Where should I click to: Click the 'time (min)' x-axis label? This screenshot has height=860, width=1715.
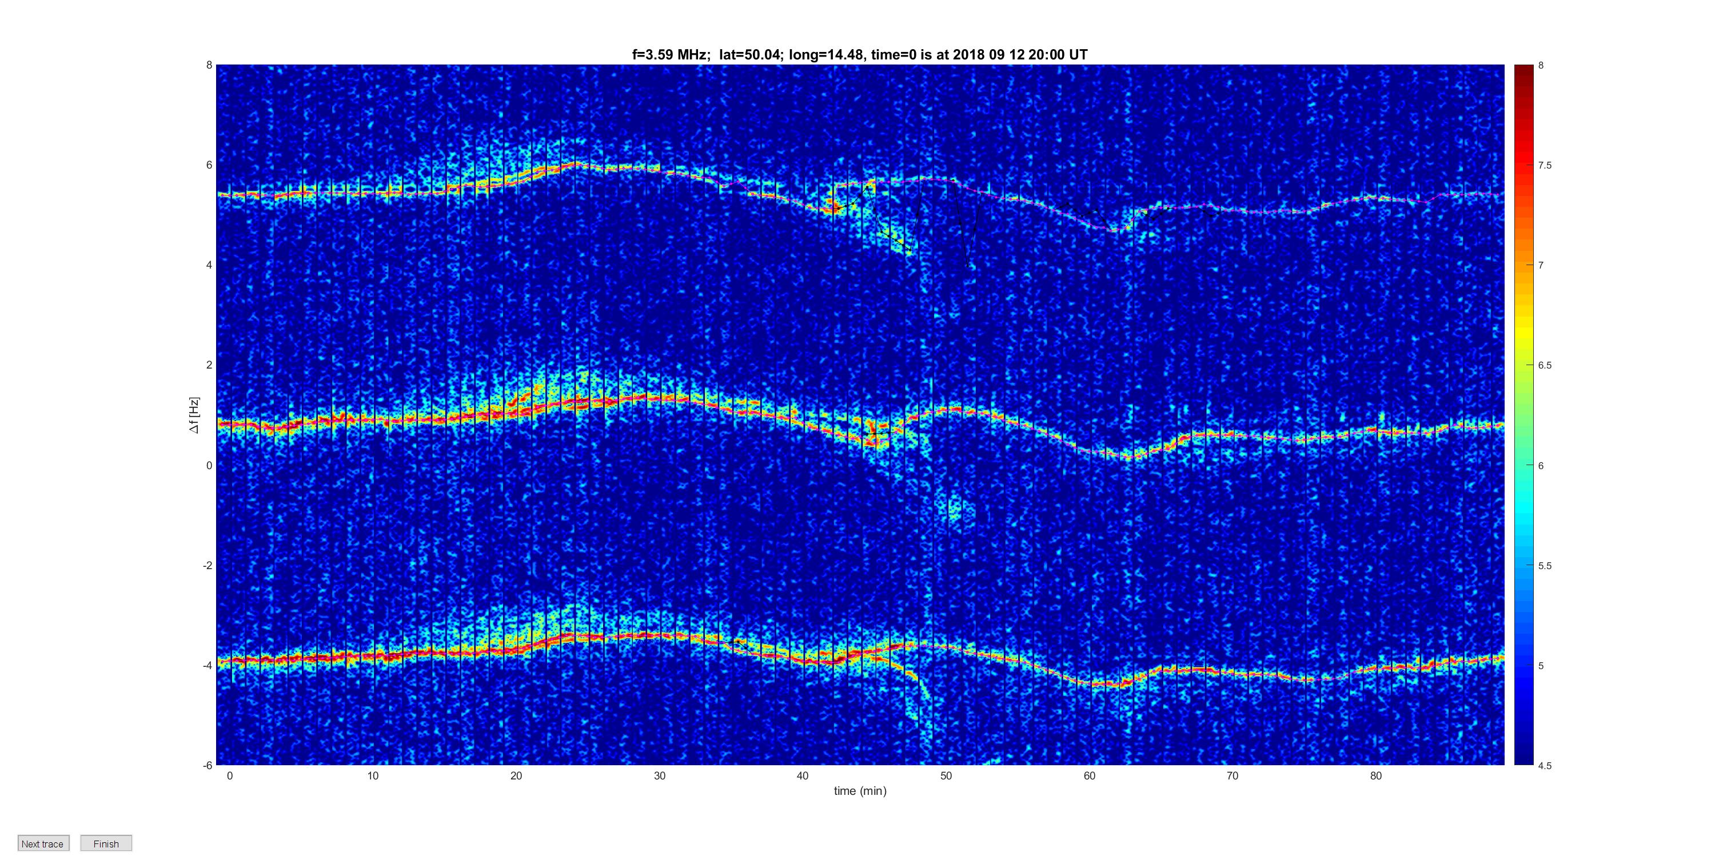click(860, 791)
